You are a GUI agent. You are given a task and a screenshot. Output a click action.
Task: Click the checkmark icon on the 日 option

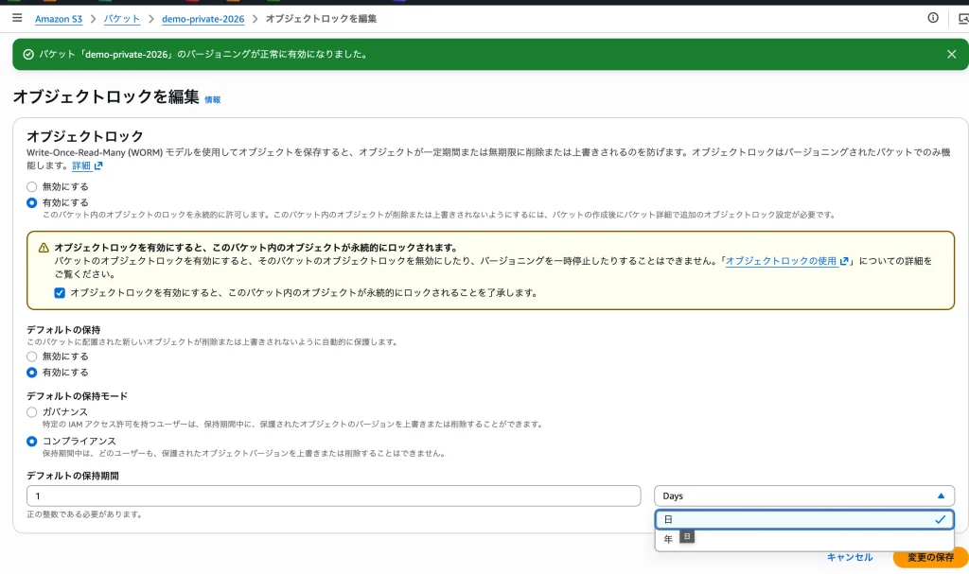pos(940,519)
